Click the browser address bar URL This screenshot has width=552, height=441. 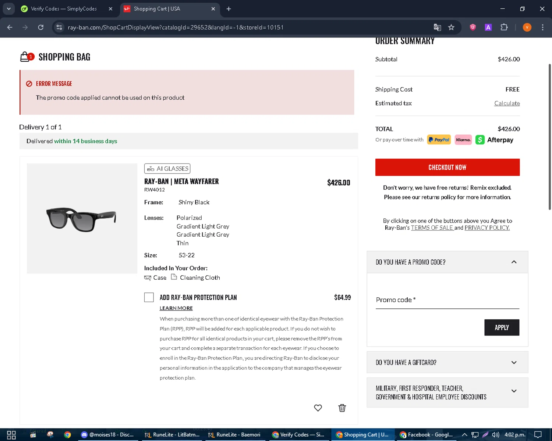point(176,27)
